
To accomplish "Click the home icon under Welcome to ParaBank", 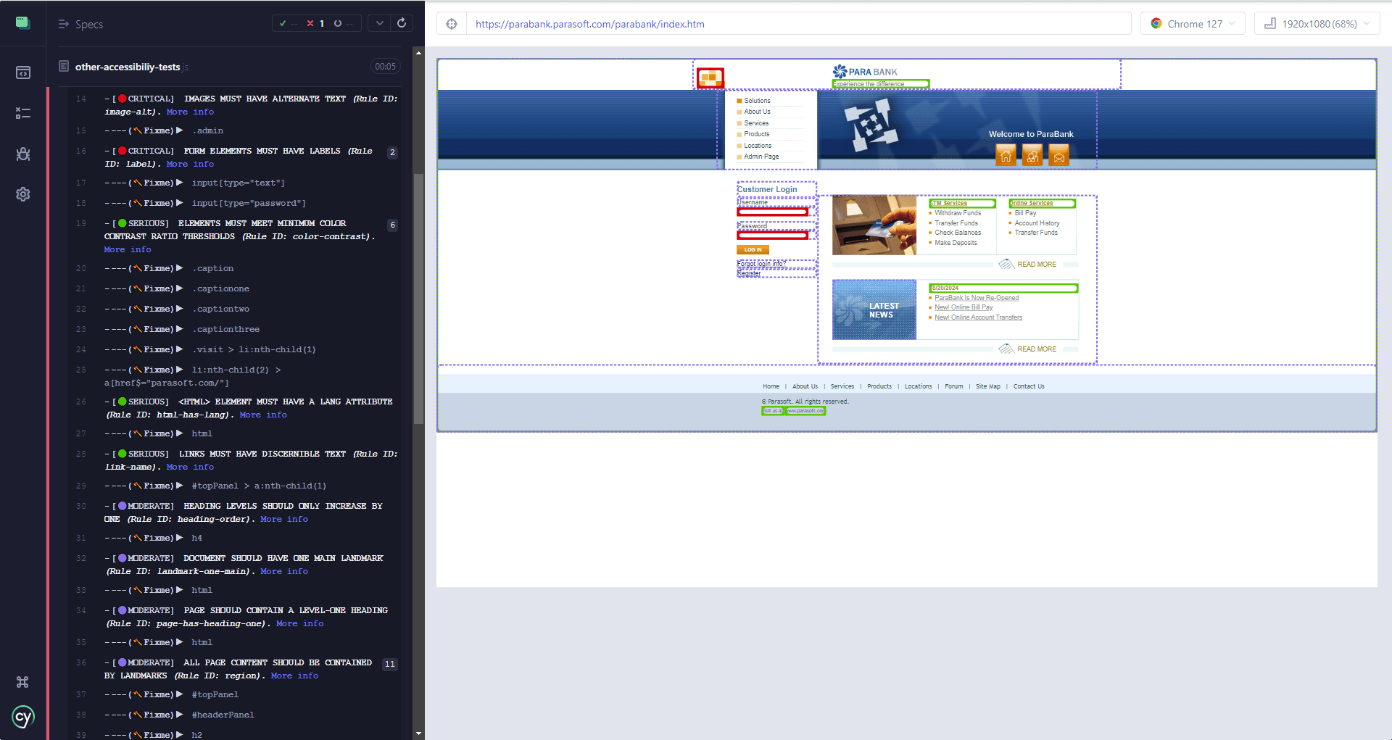I will pos(1006,154).
